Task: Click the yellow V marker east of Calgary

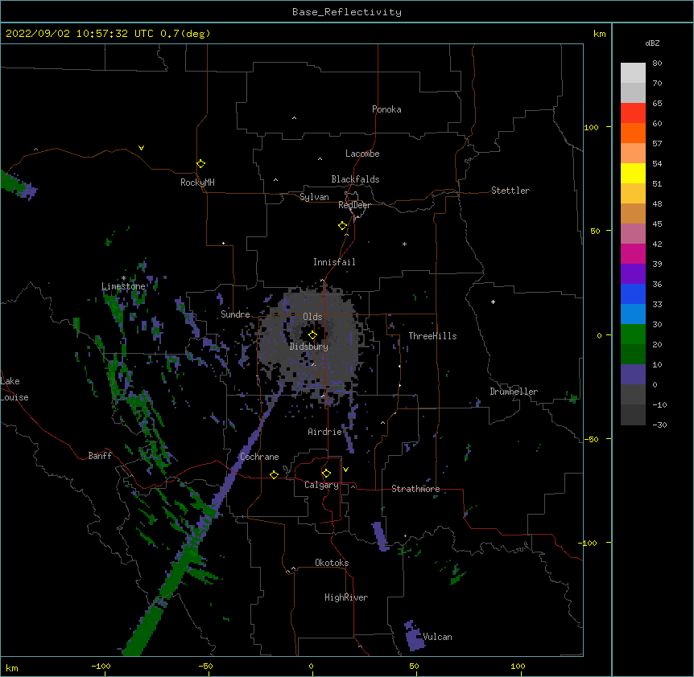Action: click(x=345, y=470)
